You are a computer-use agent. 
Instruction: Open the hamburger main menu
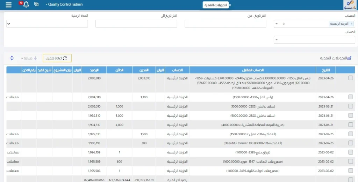[x=9, y=5]
